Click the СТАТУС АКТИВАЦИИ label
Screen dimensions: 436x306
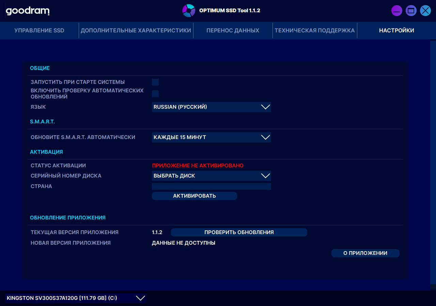tap(58, 166)
